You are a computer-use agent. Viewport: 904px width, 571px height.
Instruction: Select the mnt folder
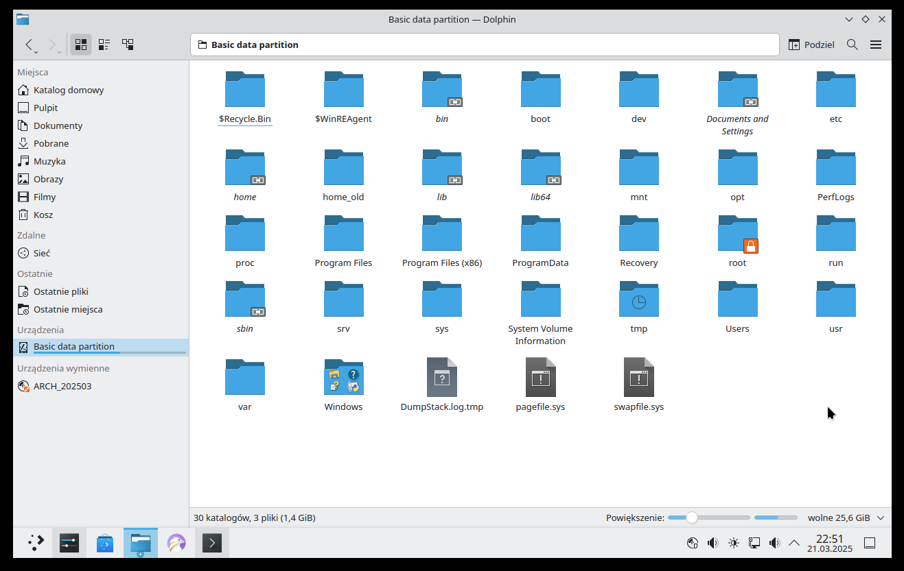[x=639, y=176]
